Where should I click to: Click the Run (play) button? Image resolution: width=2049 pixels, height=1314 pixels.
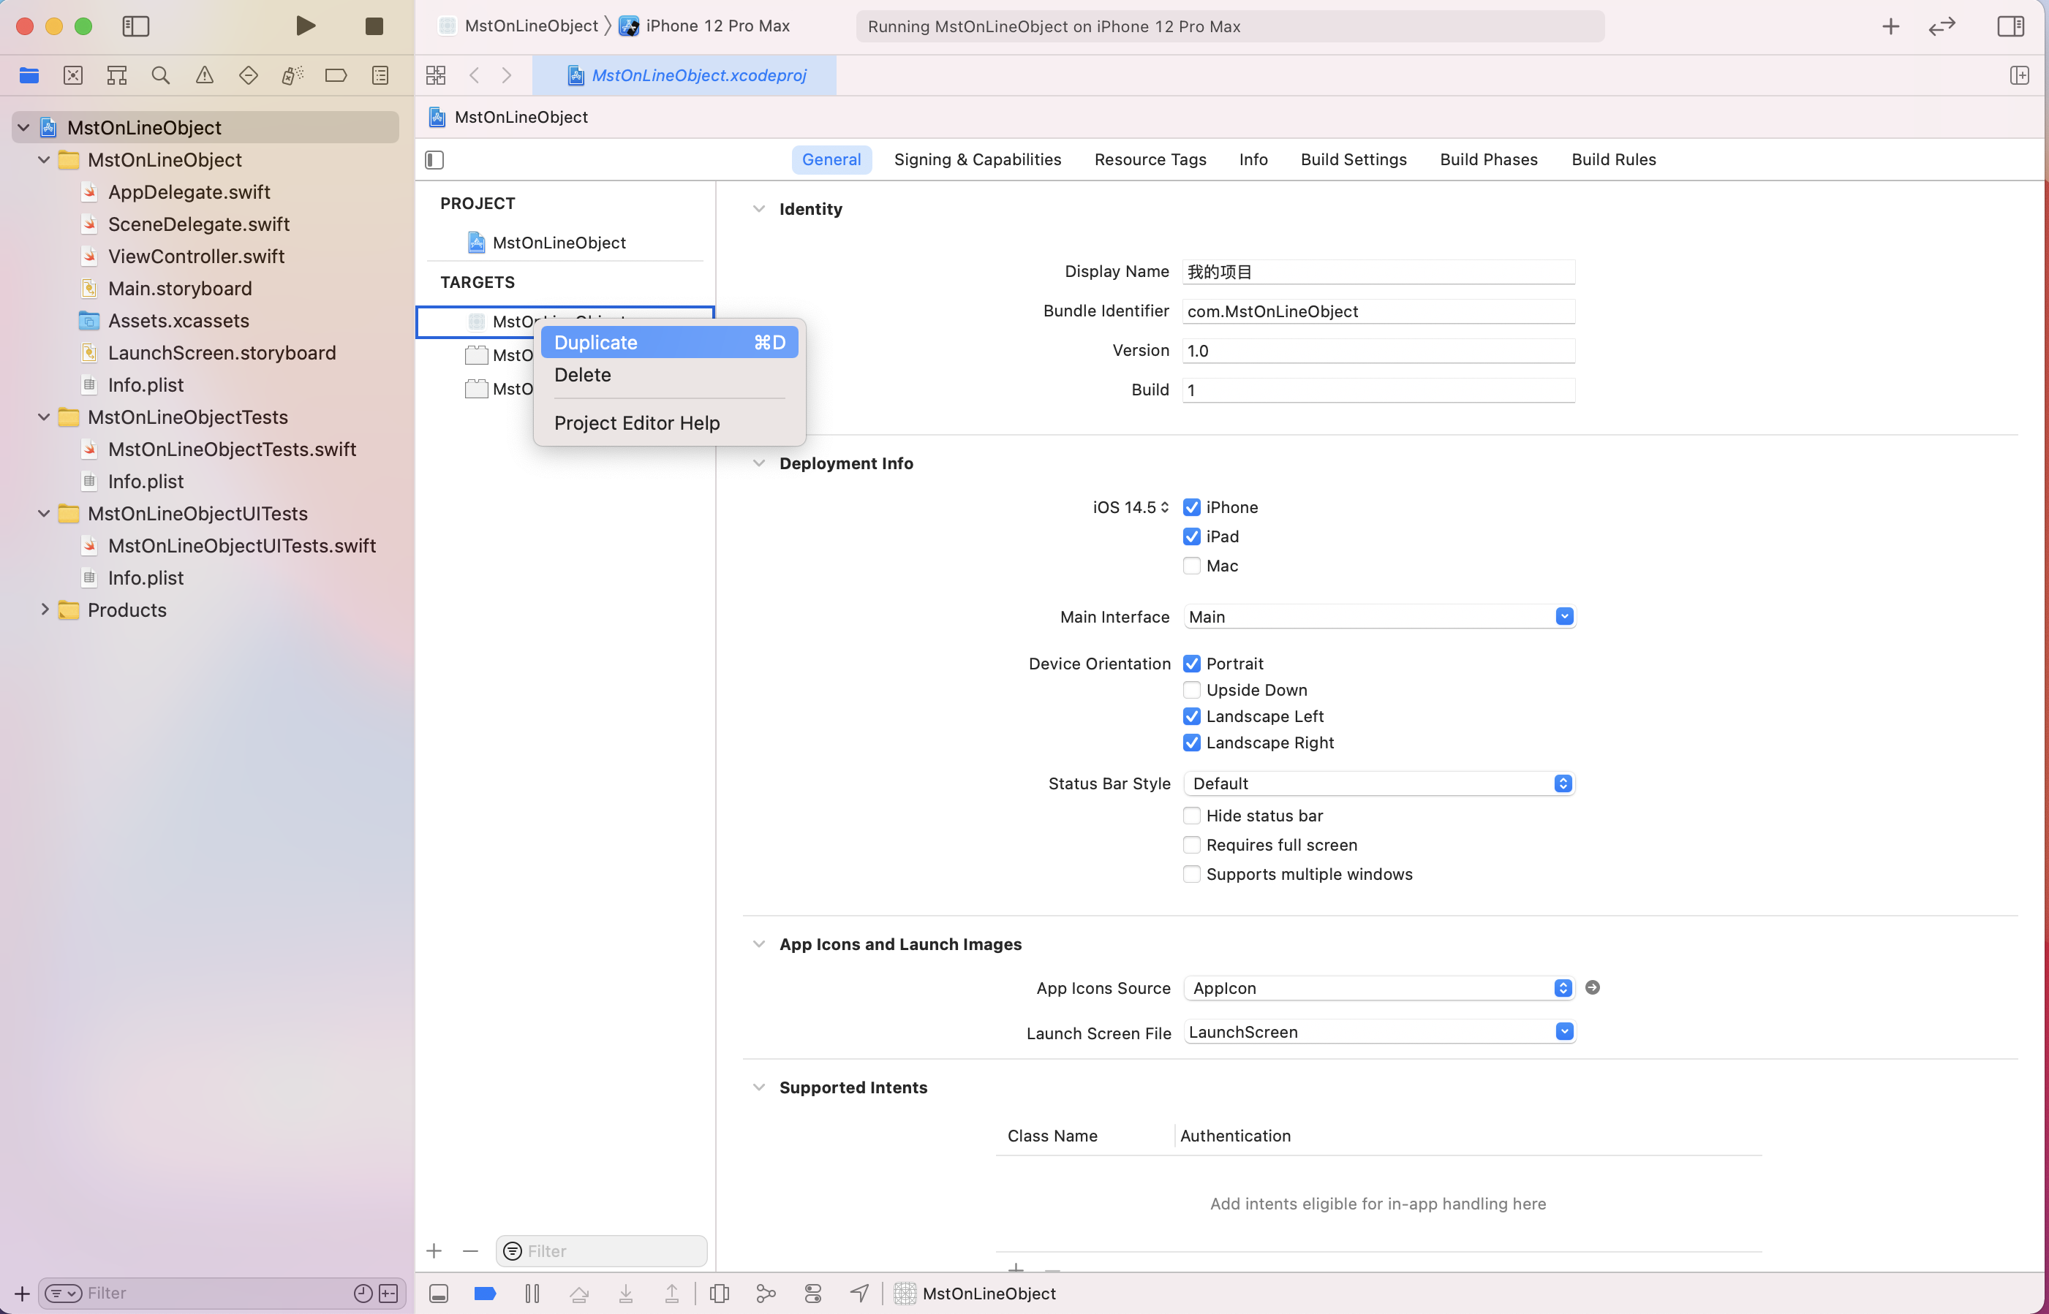[x=306, y=26]
